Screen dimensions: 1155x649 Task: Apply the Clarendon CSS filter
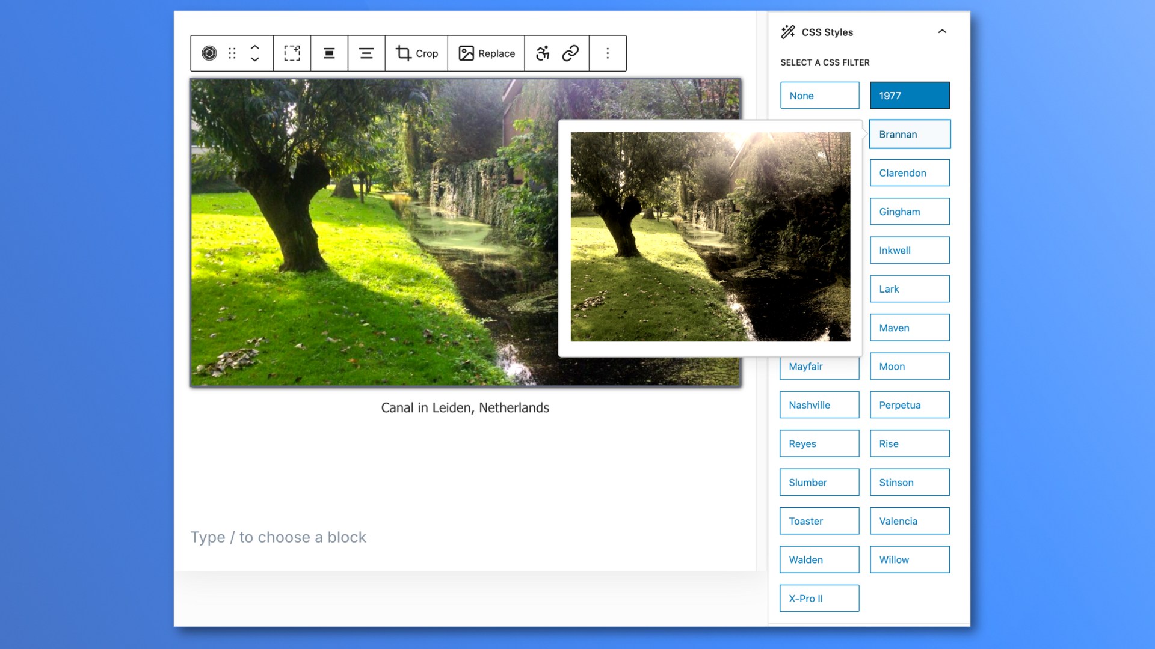pos(909,173)
